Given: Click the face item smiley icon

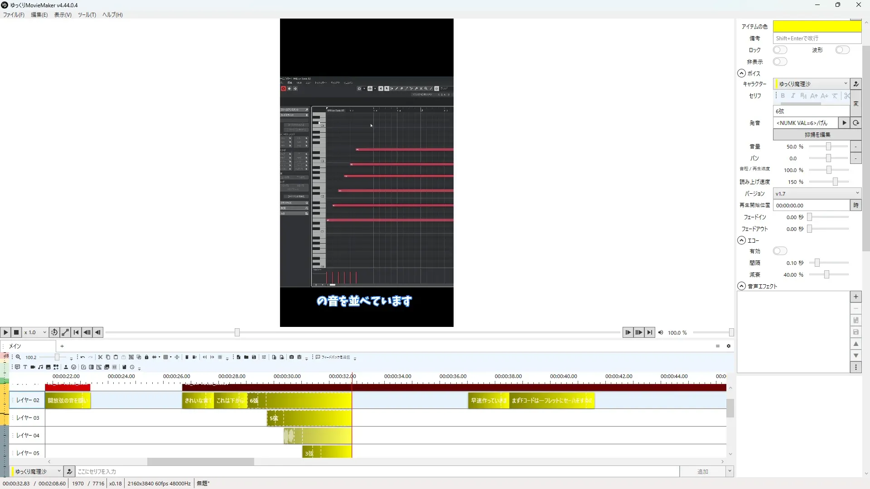Looking at the screenshot, I should pos(73,367).
